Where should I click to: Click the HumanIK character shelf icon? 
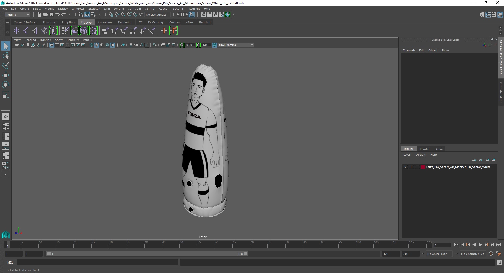tap(53, 31)
